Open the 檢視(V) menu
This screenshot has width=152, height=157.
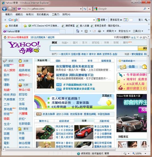pos(30,15)
